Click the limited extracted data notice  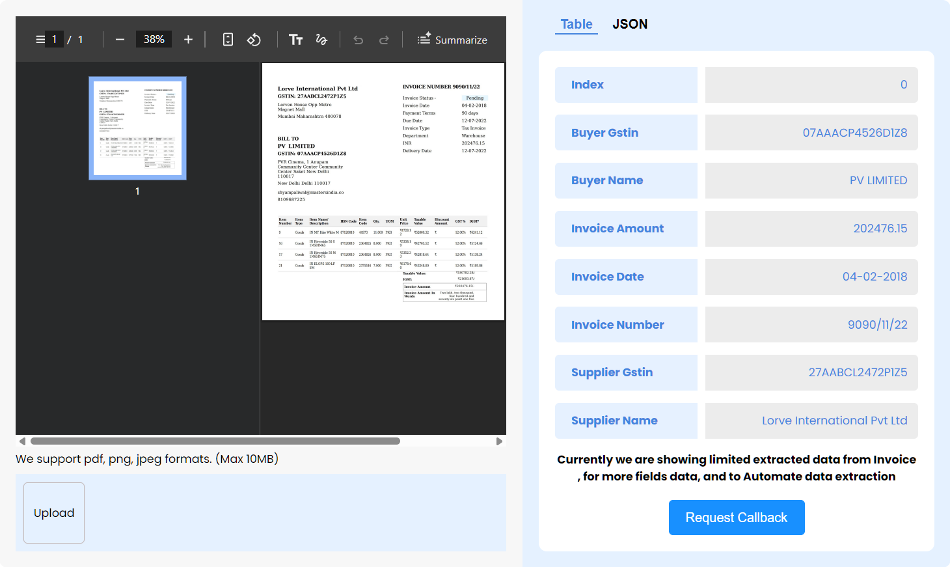click(737, 468)
